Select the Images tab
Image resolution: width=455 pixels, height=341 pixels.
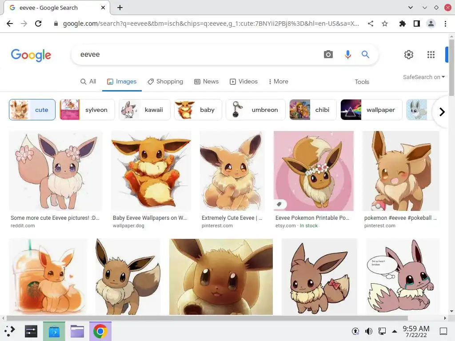(x=122, y=82)
